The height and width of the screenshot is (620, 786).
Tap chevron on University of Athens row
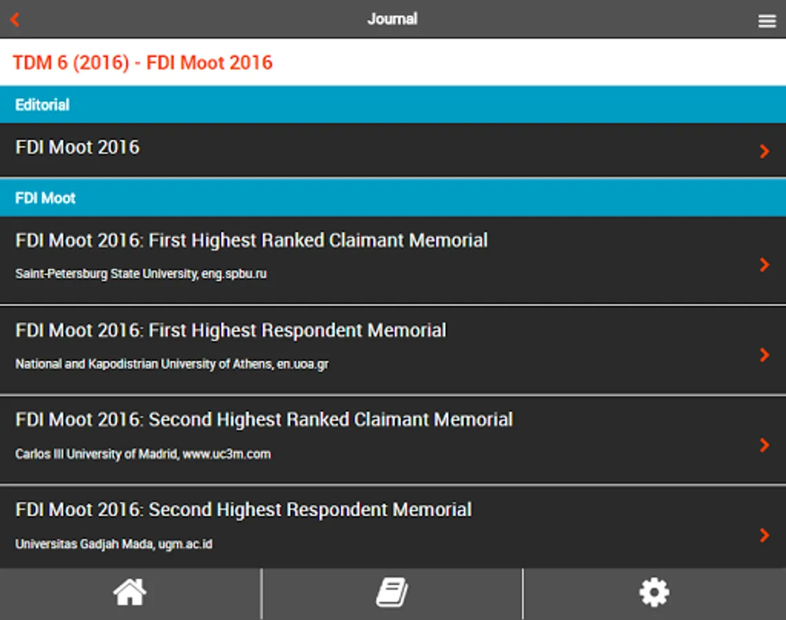(764, 355)
